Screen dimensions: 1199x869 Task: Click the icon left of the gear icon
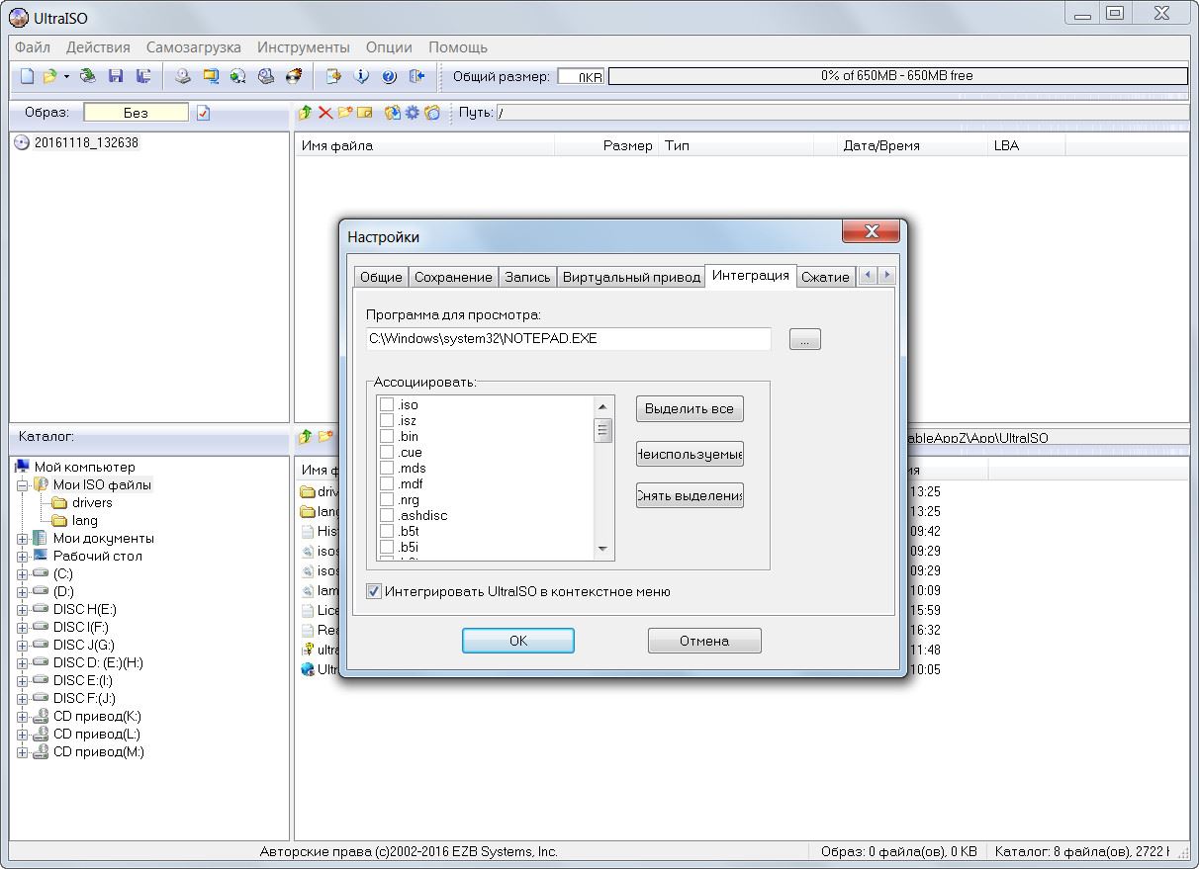(x=393, y=113)
